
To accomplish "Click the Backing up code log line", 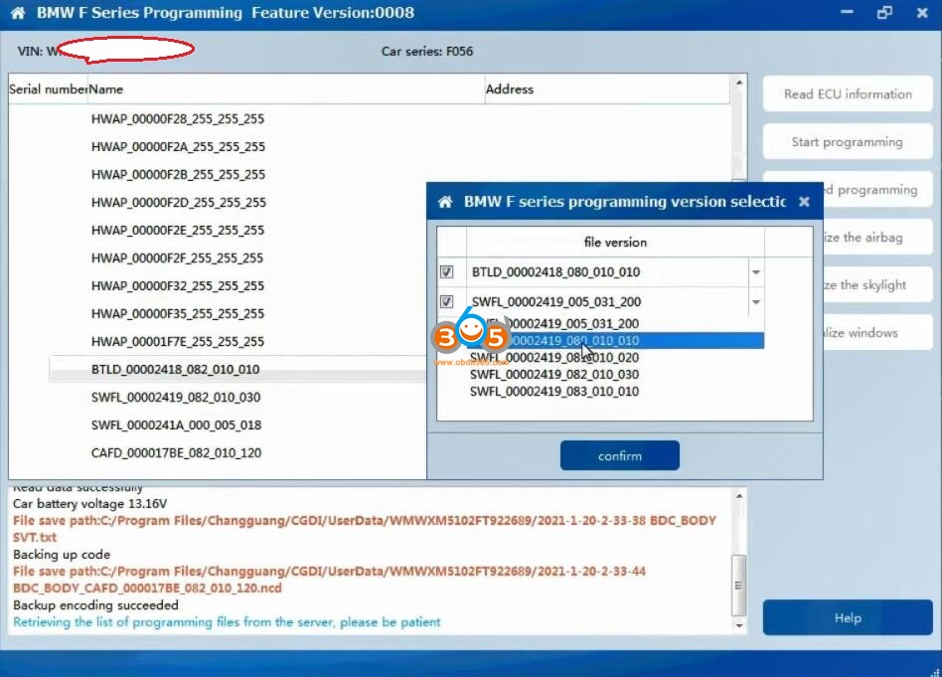I will tap(62, 555).
